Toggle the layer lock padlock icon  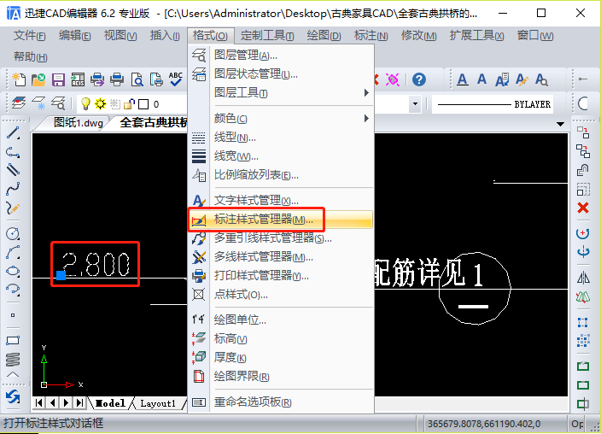(x=130, y=103)
